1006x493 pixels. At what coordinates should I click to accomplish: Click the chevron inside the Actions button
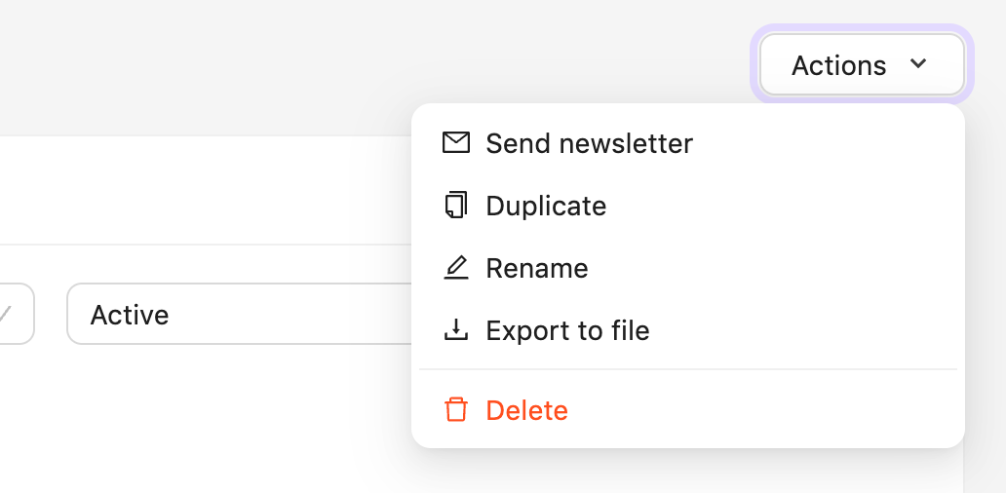click(917, 64)
